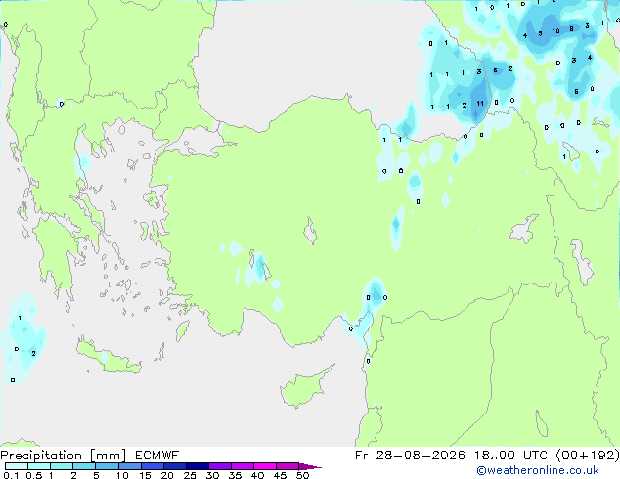
Task: Click the 0.1–0.5 mm palest legend swatch
Action: pos(17,466)
